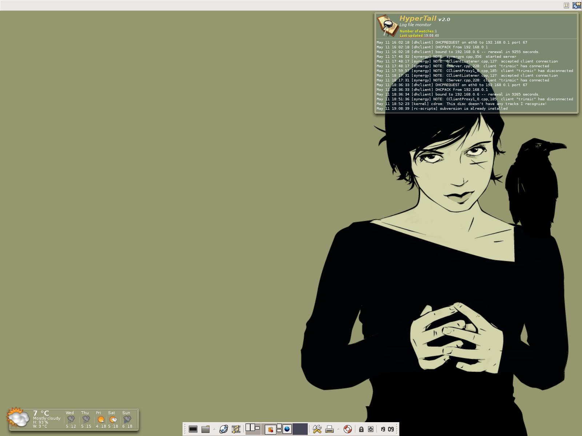Select 18:36:33 DHCPACK from 192.168.0.1 line

(432, 90)
